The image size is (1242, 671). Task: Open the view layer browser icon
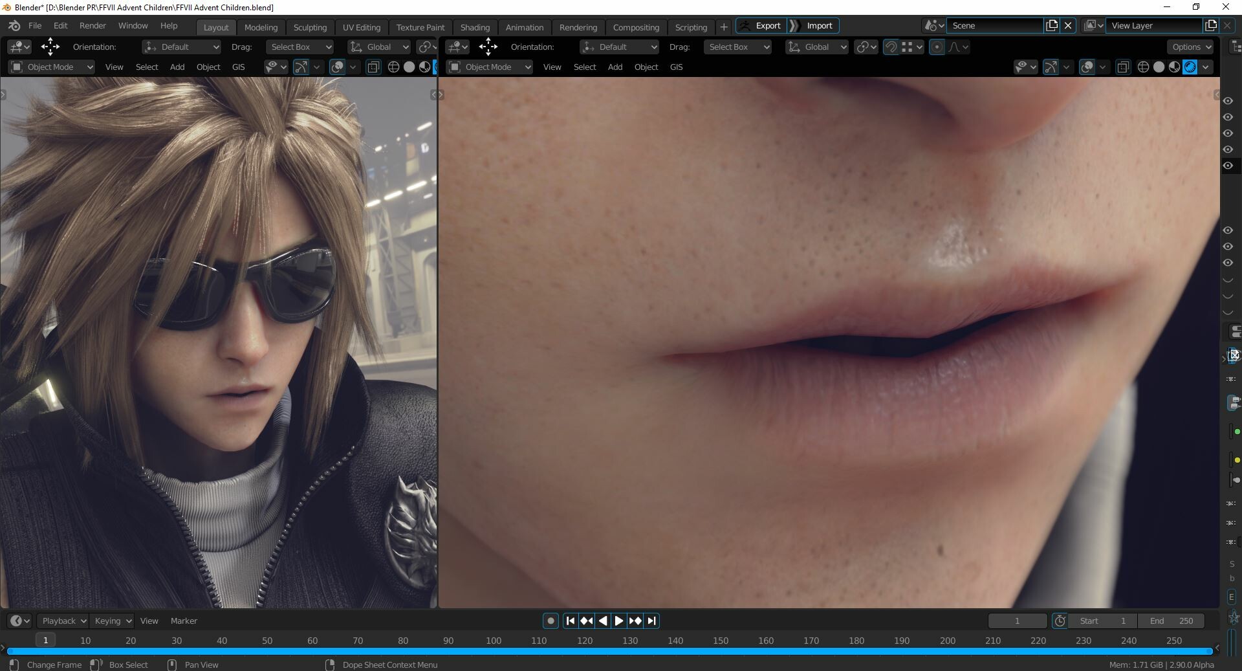(1093, 26)
